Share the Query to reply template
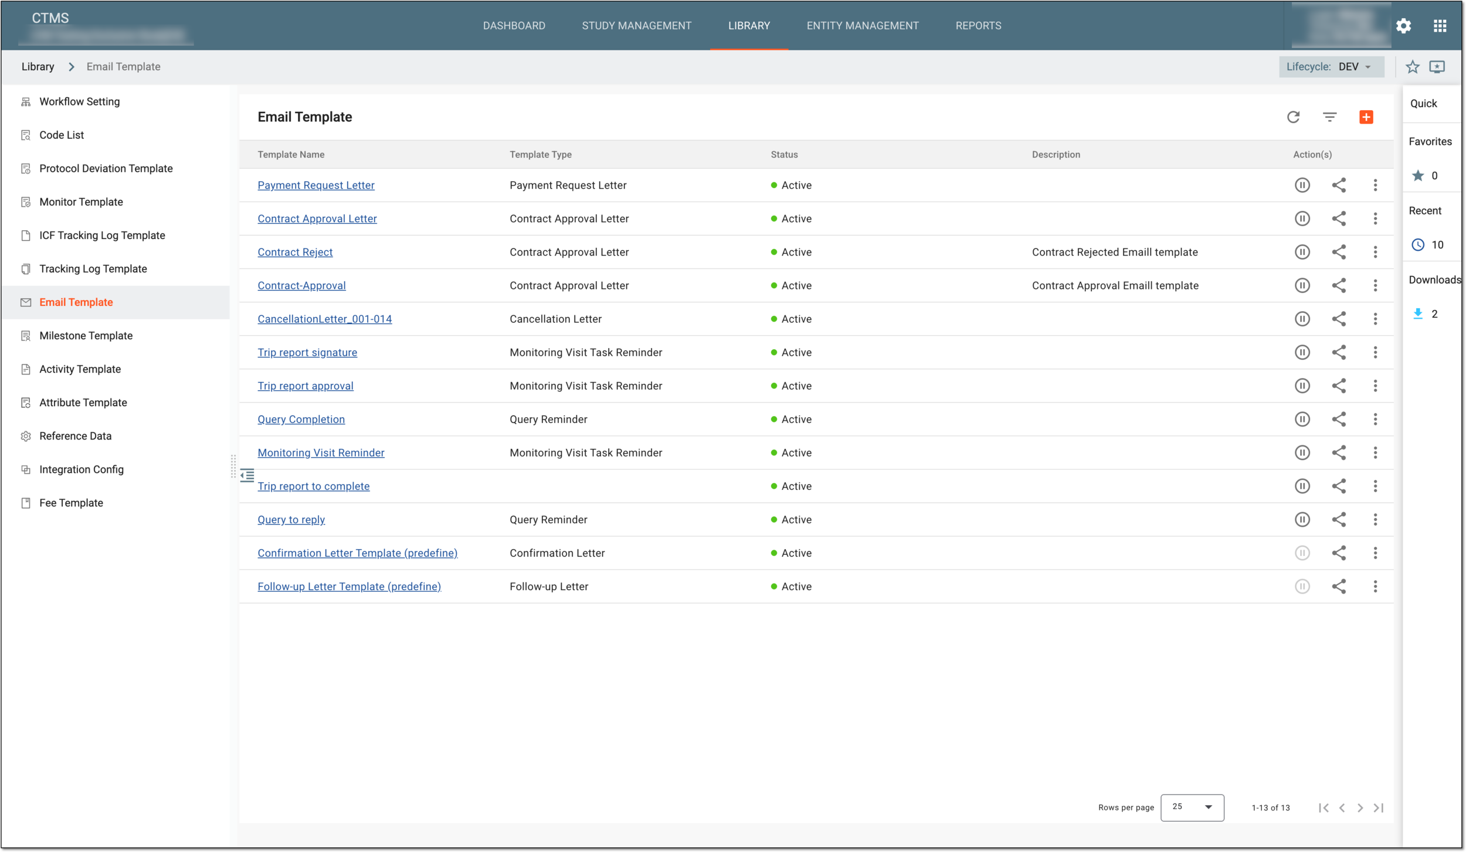 (1339, 519)
